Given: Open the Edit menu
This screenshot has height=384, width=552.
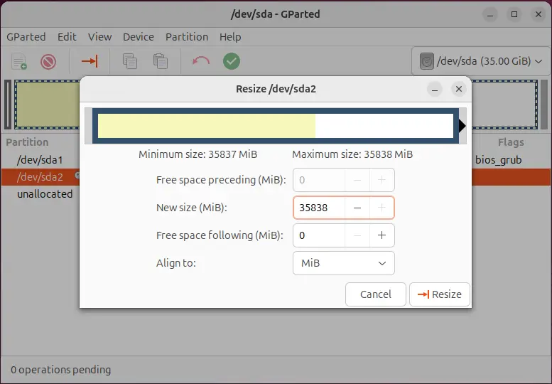Looking at the screenshot, I should [67, 37].
